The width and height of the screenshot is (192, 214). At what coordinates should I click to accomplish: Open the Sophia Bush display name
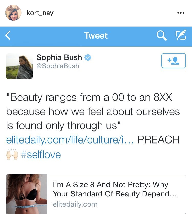pos(59,58)
